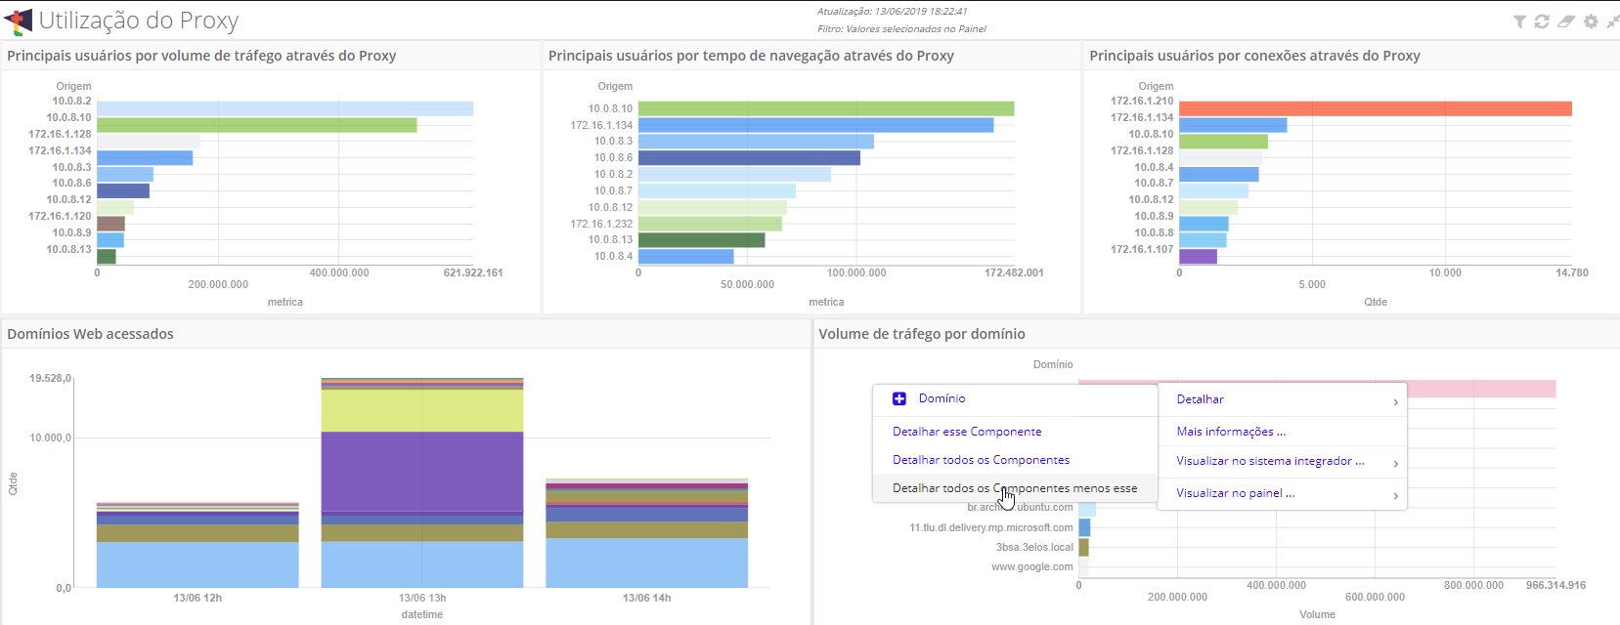
Task: Click purple 172.16.1.107 bar in connections chart
Action: [1199, 257]
